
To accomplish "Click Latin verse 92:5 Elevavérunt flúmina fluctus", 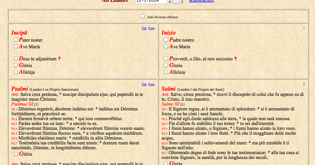I will tap(77, 133).
